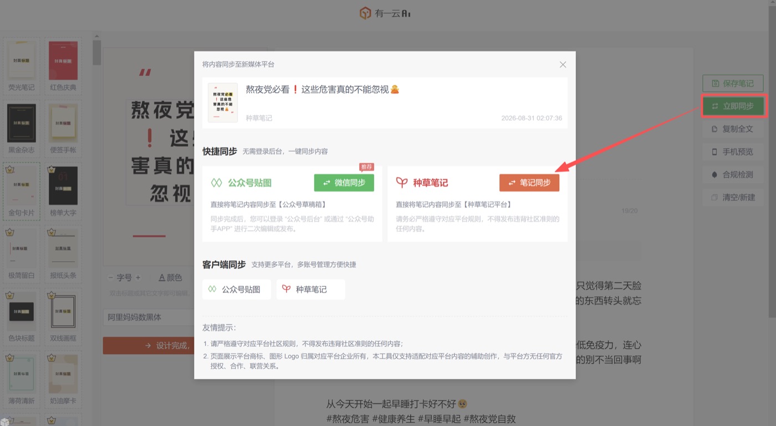Click the timestamp 2026-08-31 02:07:36
Screen dimensions: 776x426
(532, 118)
